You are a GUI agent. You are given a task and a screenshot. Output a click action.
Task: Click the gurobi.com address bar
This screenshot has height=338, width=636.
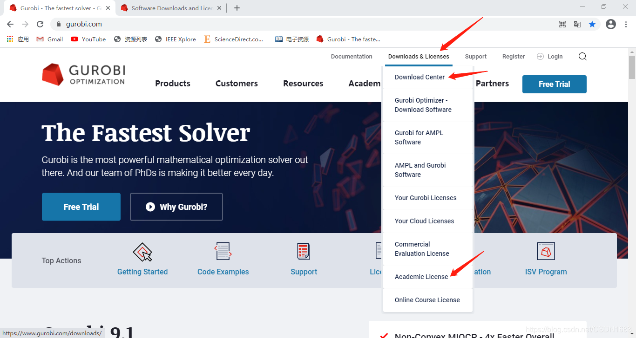tap(303, 24)
